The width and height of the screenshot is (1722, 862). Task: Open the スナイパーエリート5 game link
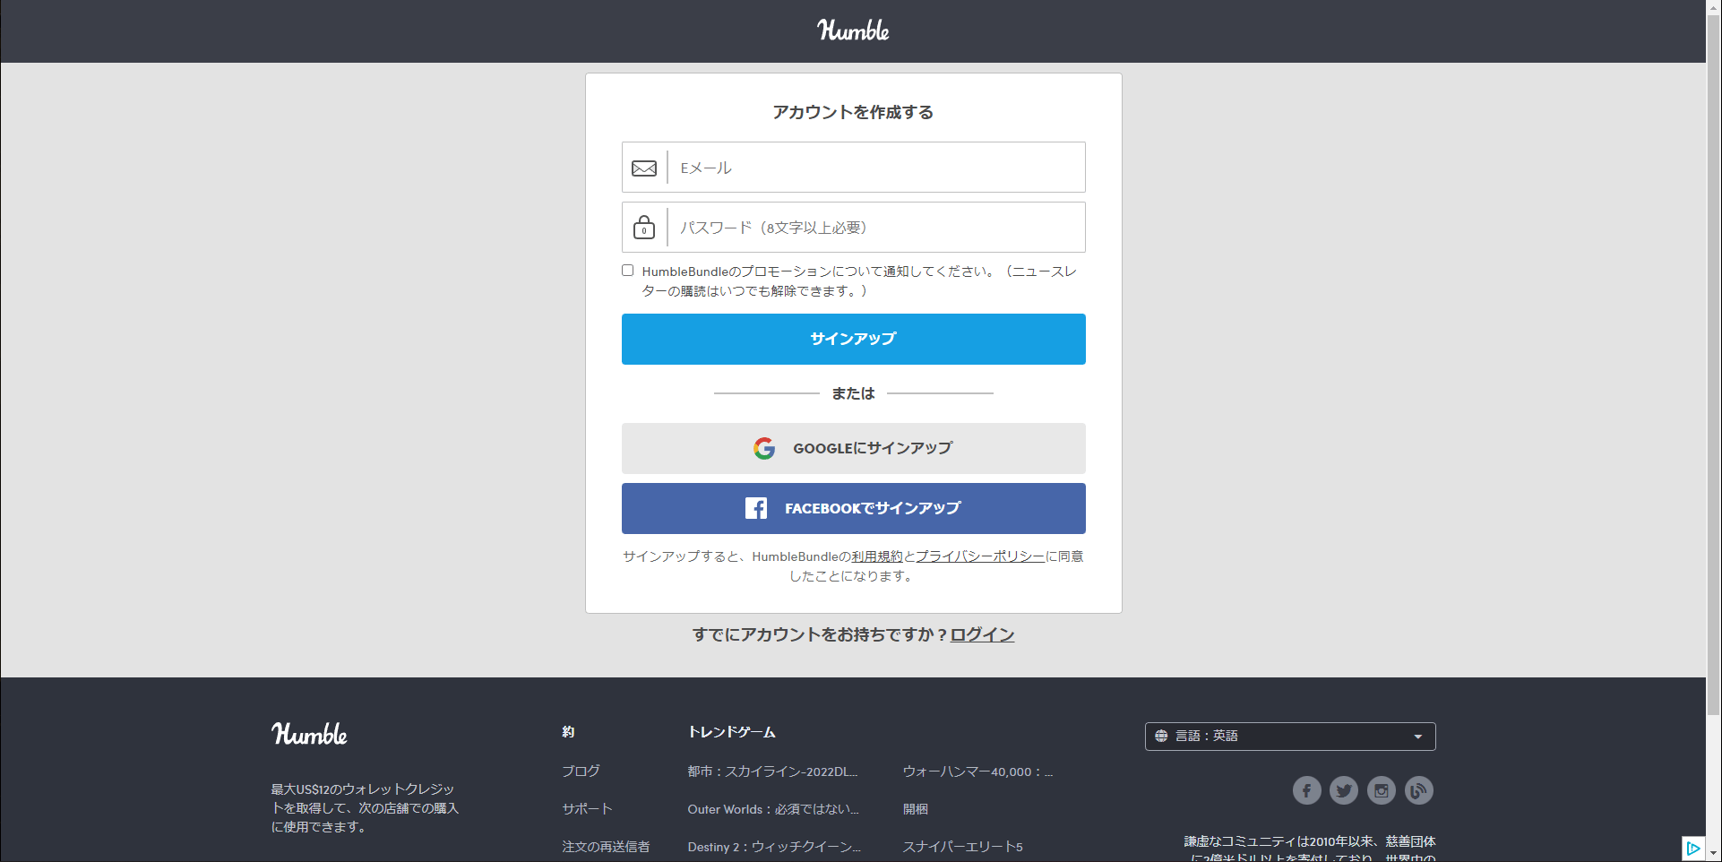[962, 847]
